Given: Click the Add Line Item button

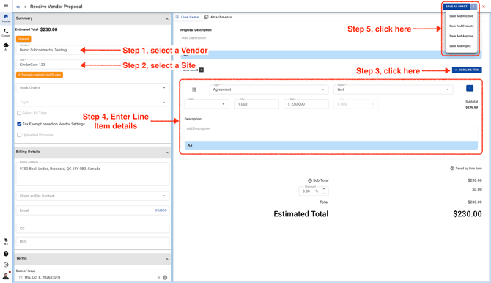Looking at the screenshot, I should pyautogui.click(x=467, y=70).
